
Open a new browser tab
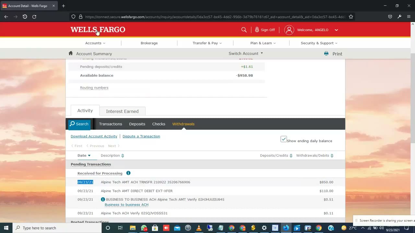64,6
